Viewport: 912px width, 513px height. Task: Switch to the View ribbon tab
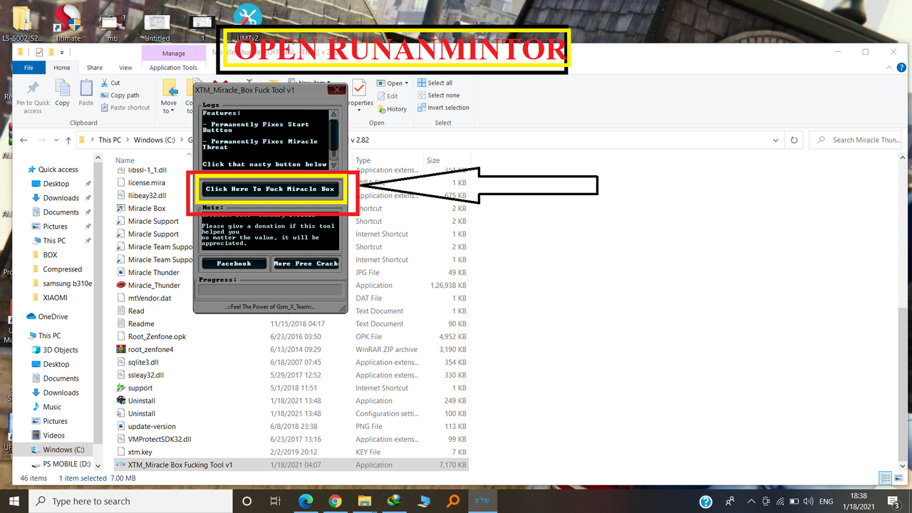tap(125, 68)
